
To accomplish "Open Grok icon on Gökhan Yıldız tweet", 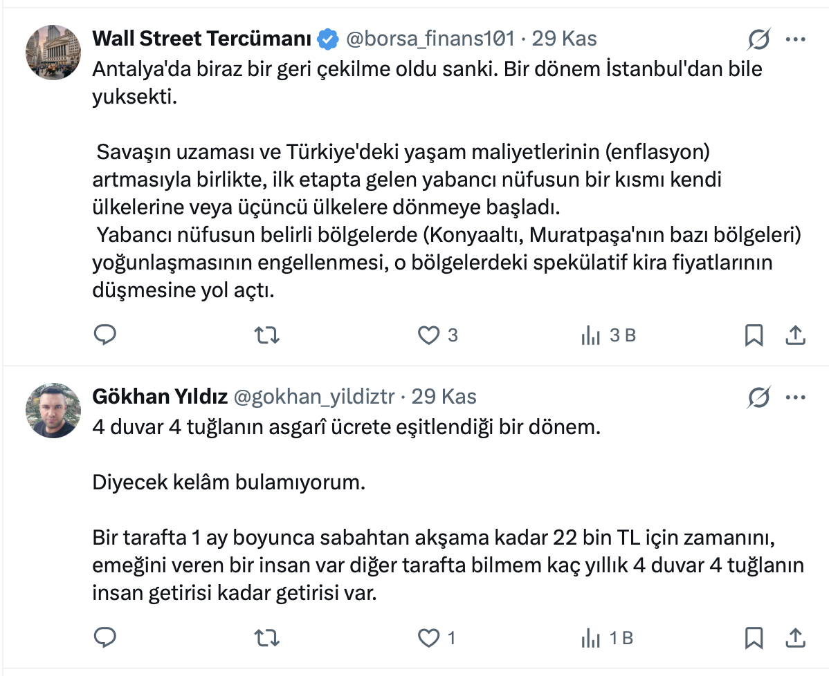I will [759, 397].
